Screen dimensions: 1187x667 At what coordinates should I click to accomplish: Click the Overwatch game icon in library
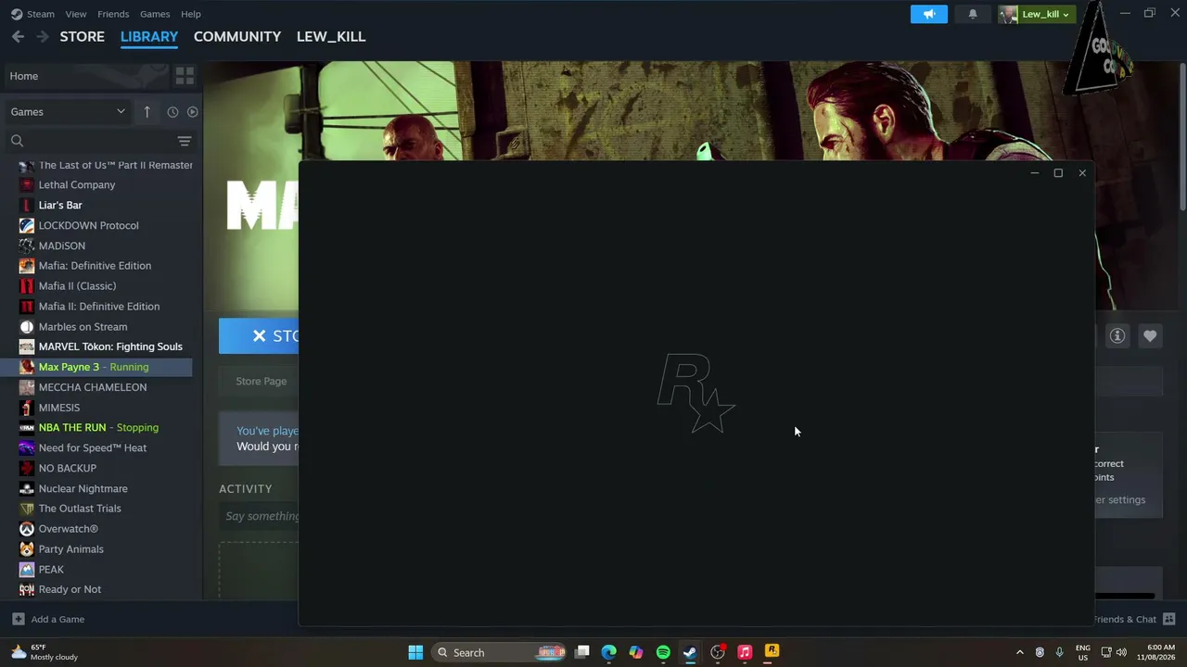tap(27, 529)
